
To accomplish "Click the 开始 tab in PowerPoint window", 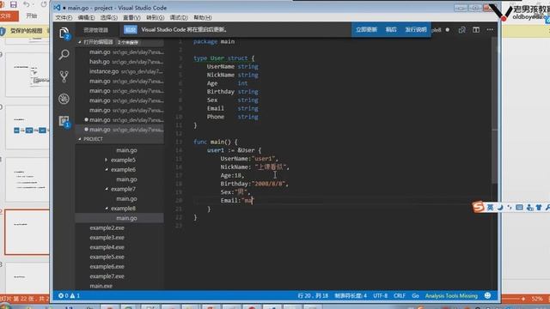I will click(x=32, y=15).
